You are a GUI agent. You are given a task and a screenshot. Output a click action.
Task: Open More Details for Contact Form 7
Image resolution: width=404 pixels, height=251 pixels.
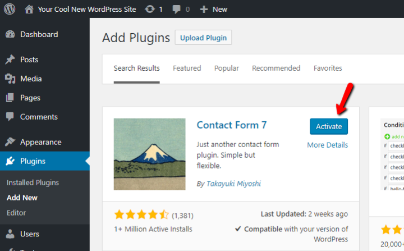328,145
